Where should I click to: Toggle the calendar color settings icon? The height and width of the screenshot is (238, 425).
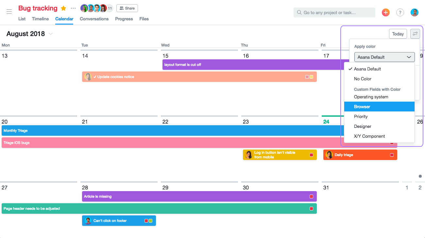coord(415,34)
